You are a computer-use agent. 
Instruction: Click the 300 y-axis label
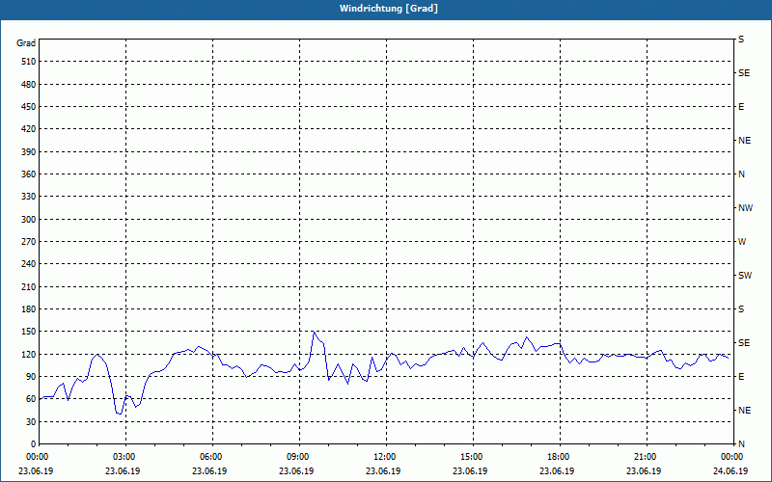29,219
